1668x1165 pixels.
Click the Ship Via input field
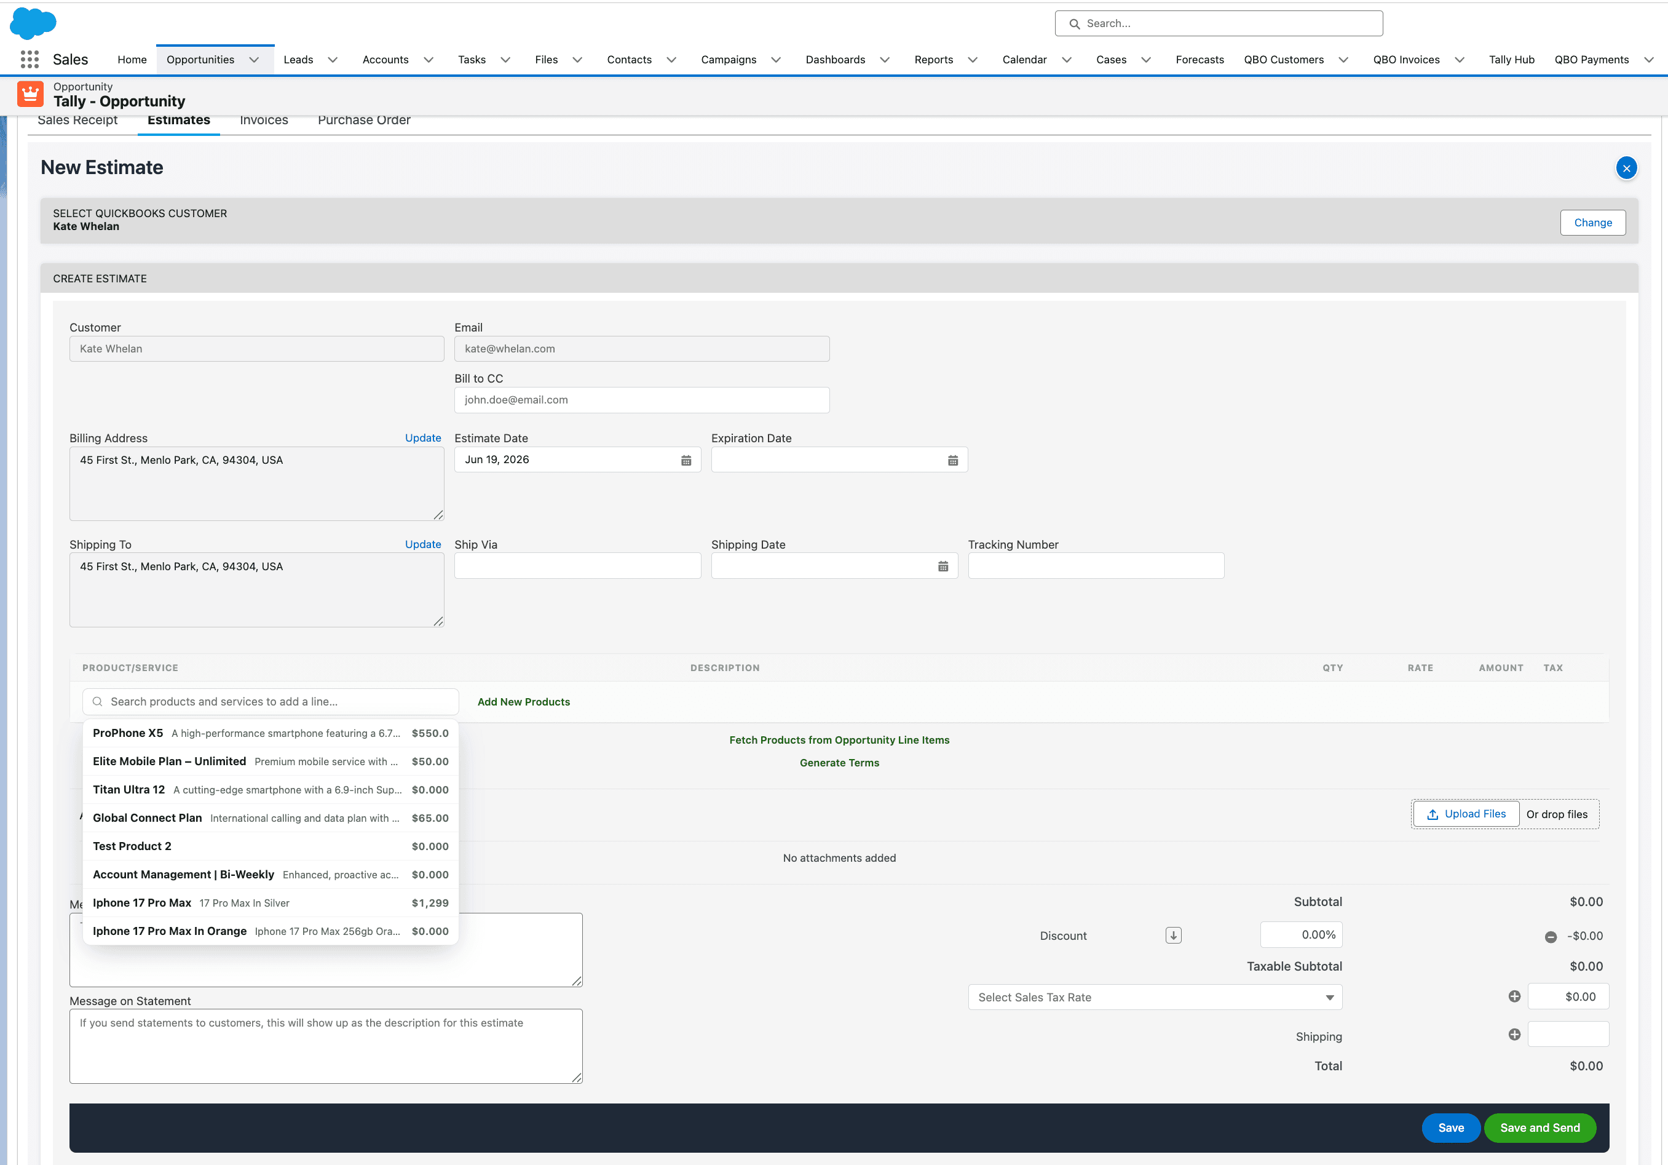coord(577,565)
